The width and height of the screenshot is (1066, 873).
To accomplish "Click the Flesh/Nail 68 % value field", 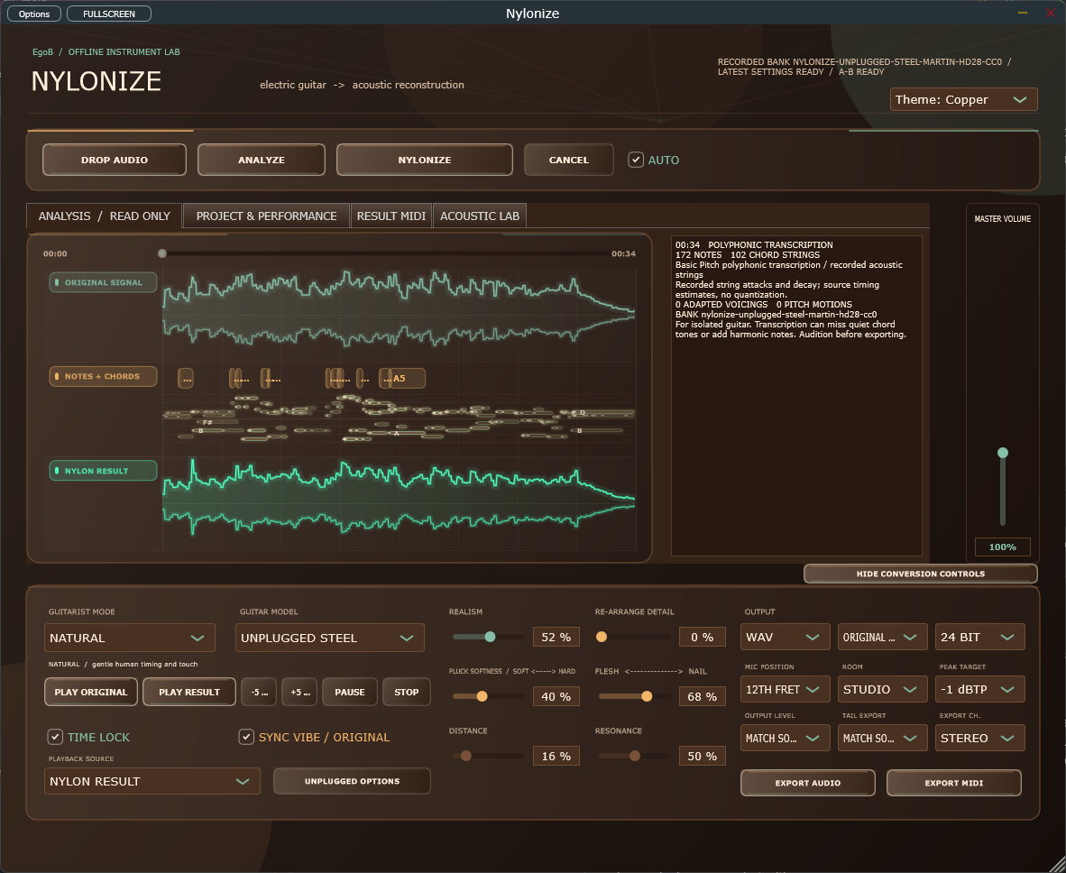I will pos(703,696).
